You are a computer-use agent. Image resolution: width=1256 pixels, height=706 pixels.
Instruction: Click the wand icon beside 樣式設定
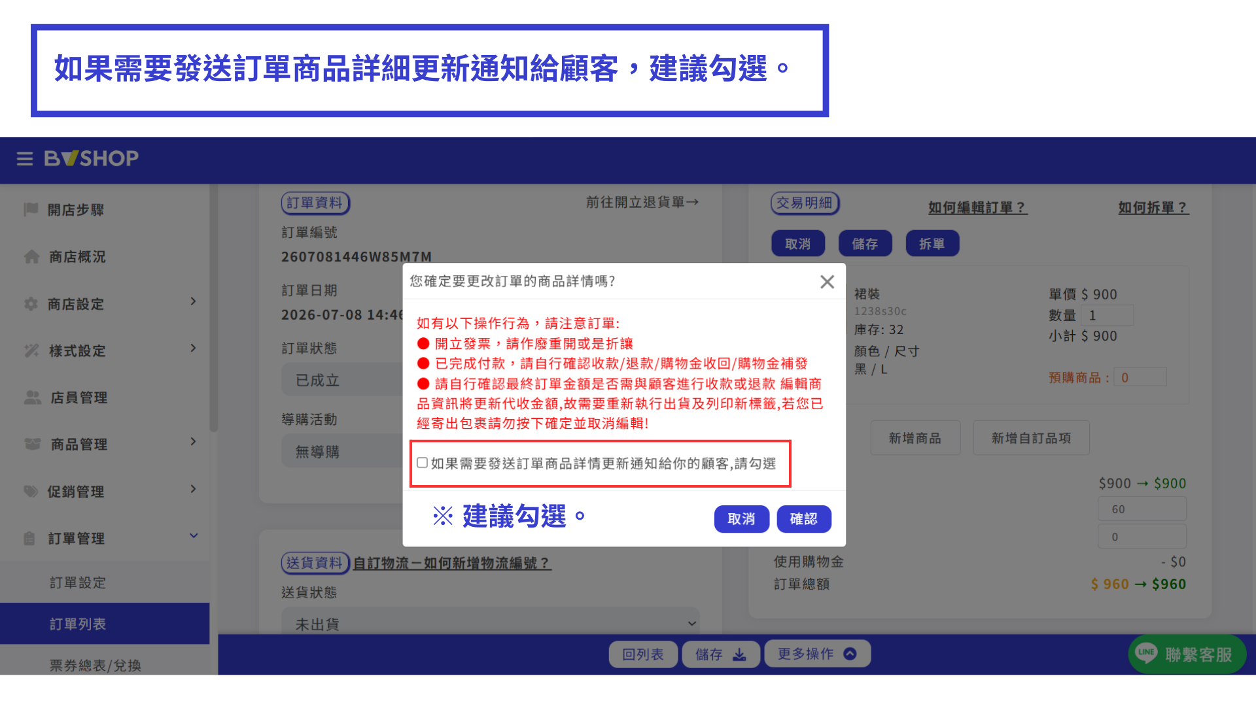tap(31, 351)
